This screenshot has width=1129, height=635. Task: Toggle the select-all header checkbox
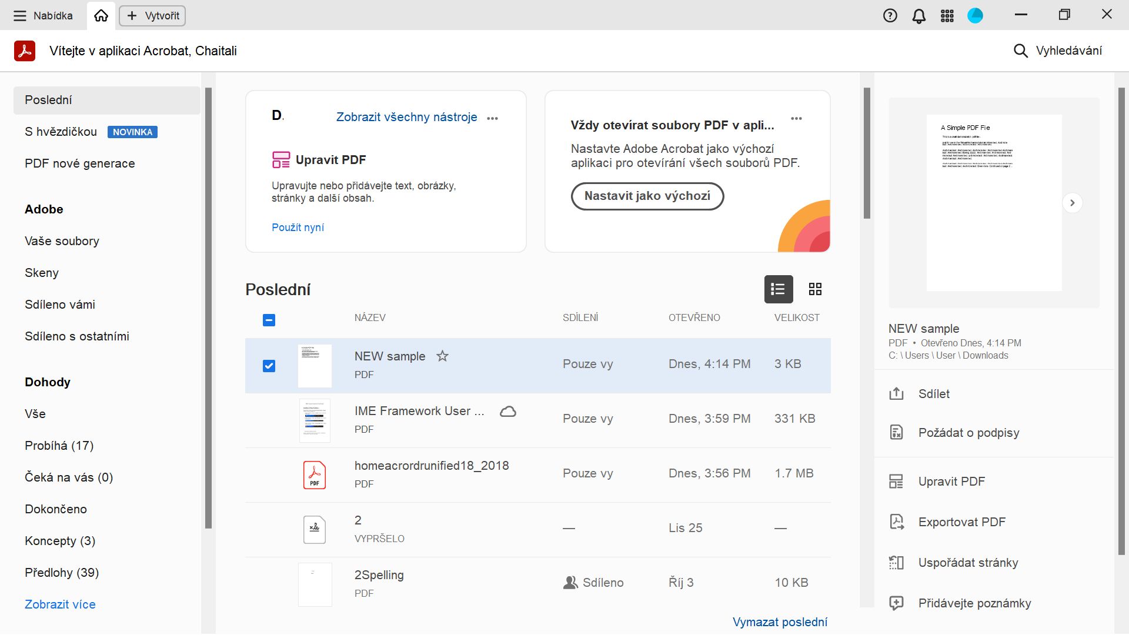point(269,320)
